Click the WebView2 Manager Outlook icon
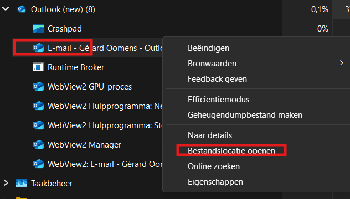The image size is (350, 199). click(x=38, y=144)
